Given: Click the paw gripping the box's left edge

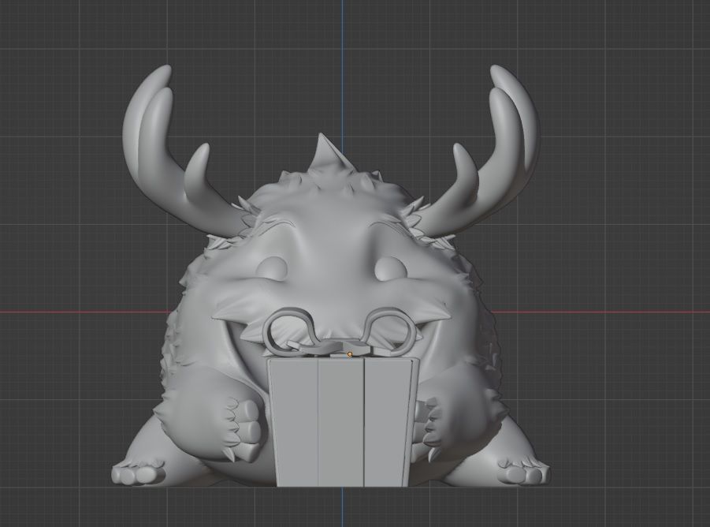Looking at the screenshot, I should tap(244, 428).
